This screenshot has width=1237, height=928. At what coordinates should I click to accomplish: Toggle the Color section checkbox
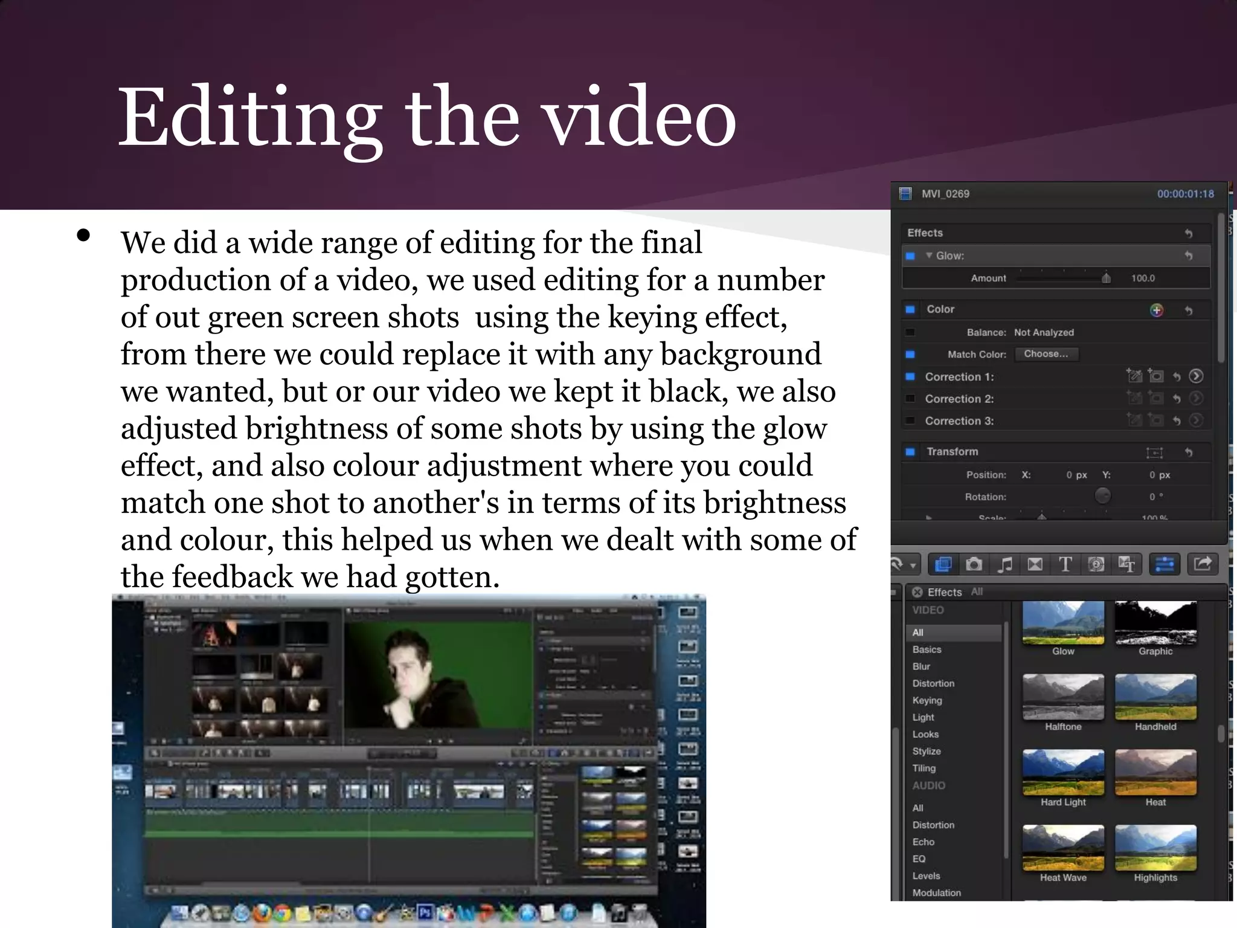[x=910, y=309]
